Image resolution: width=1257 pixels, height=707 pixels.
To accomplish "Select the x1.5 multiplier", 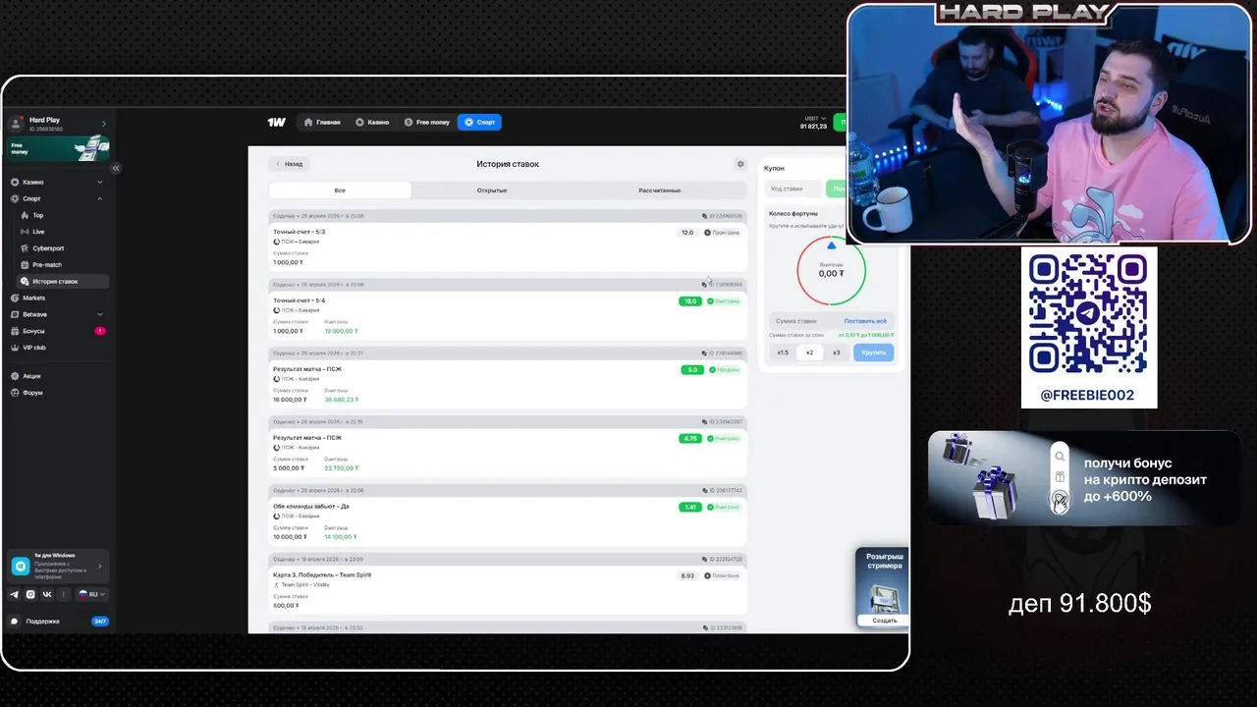I will (x=783, y=353).
